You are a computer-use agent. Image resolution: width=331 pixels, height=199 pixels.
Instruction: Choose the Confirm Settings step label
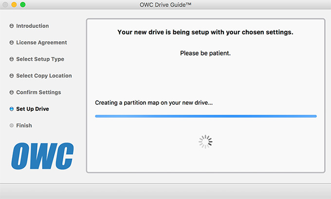click(38, 92)
